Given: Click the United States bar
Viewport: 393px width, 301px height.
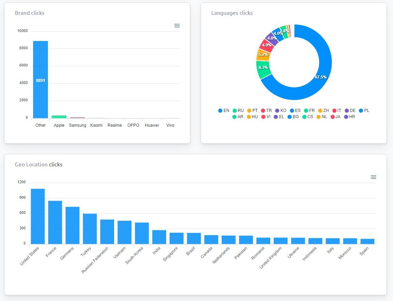Looking at the screenshot, I should (37, 215).
